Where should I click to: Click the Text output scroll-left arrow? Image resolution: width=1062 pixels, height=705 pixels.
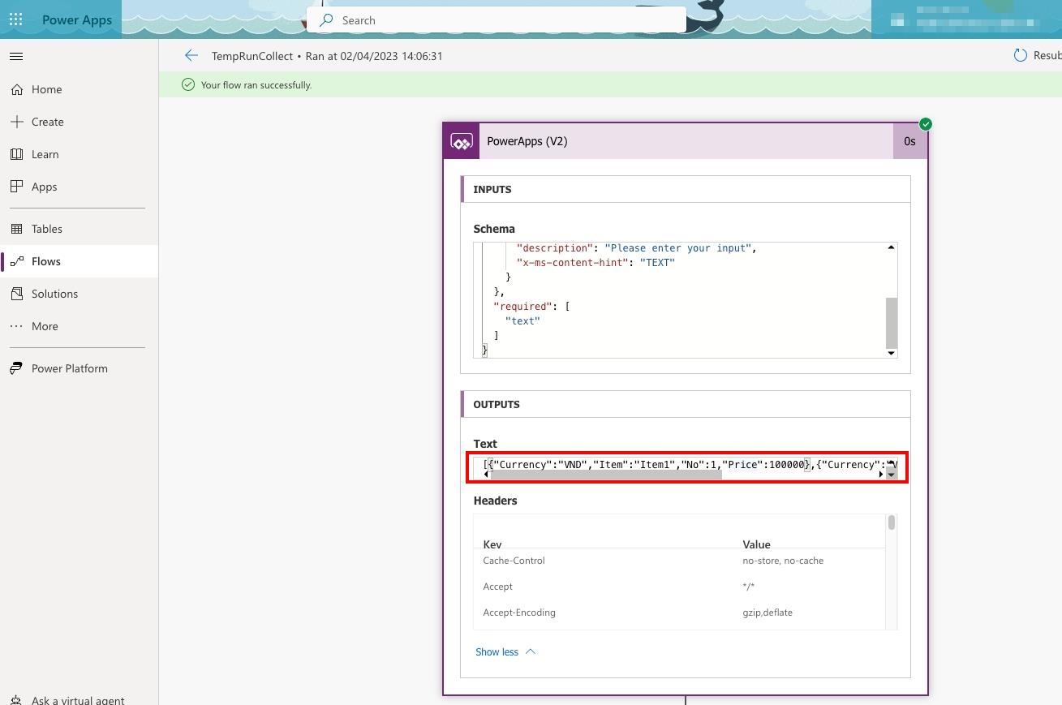pyautogui.click(x=486, y=475)
